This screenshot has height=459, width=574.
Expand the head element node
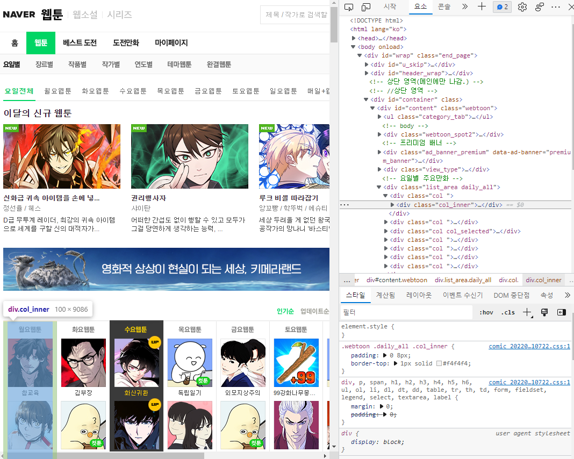(354, 38)
